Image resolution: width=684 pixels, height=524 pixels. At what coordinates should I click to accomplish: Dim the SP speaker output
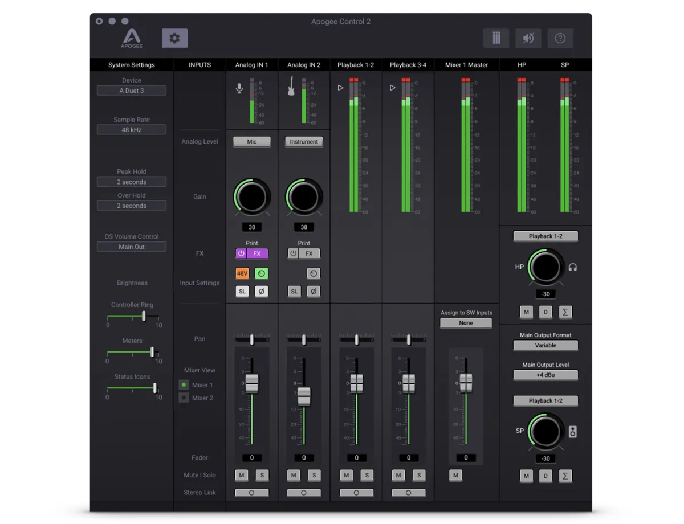546,476
